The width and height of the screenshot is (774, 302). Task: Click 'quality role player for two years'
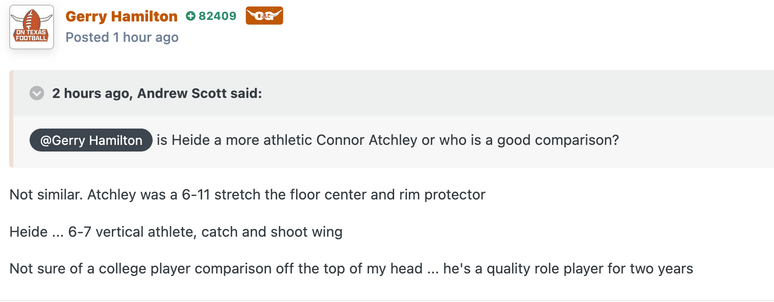pyautogui.click(x=590, y=268)
